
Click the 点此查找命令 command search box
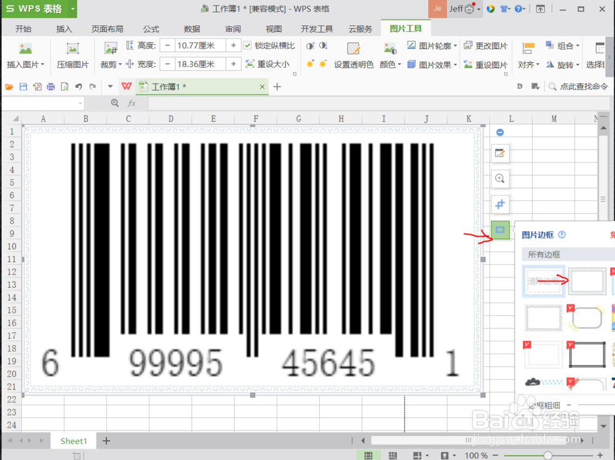[579, 87]
